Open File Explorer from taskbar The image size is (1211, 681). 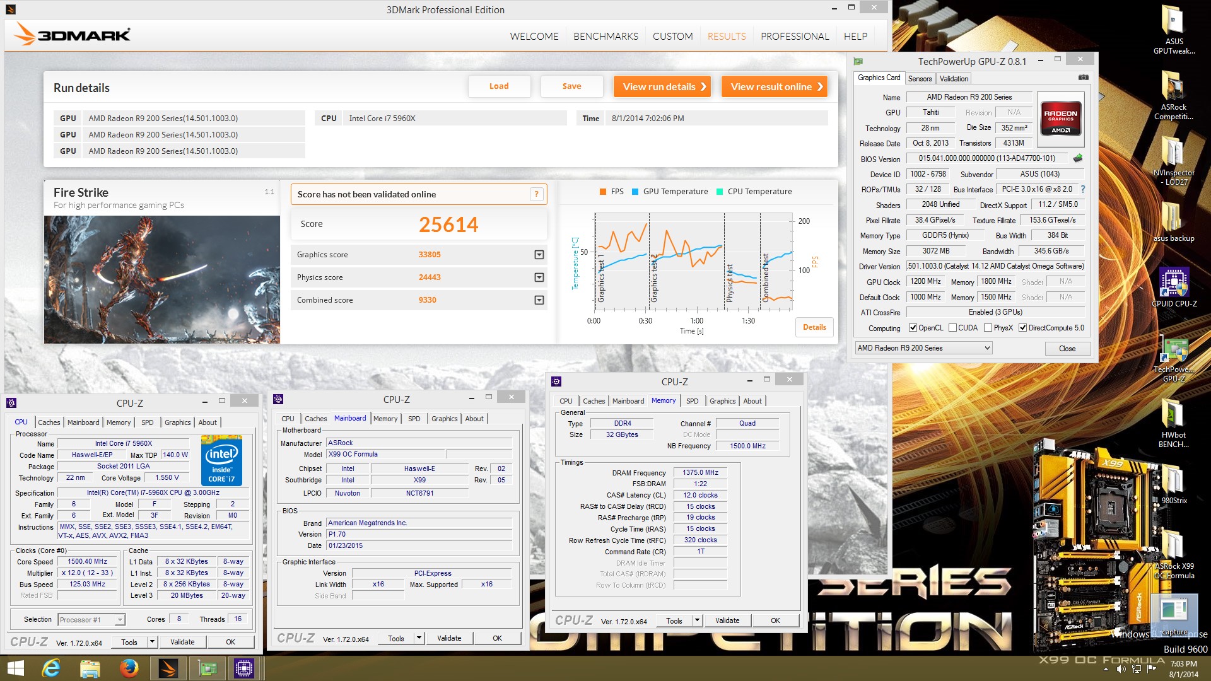[x=90, y=668]
